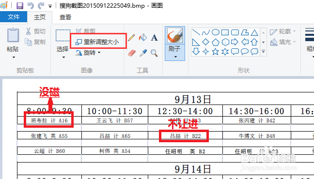Select the Polygon shape
Image resolution: width=314 pixels, height=179 pixels.
245,32
